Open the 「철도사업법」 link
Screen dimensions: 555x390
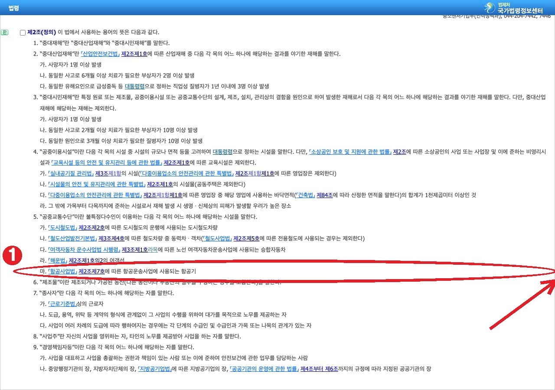pyautogui.click(x=217, y=238)
